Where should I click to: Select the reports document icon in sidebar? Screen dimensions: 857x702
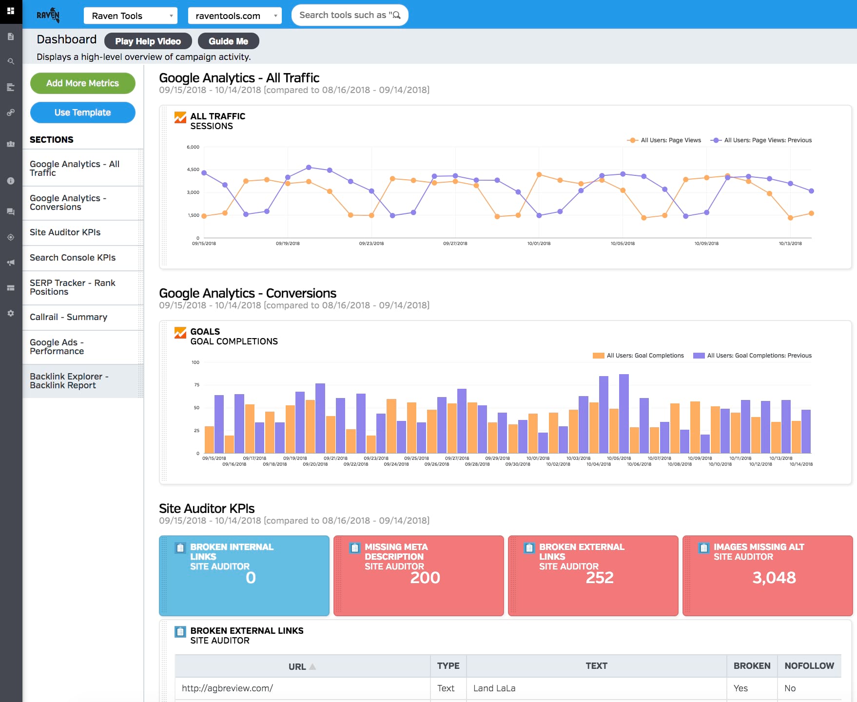[x=10, y=36]
